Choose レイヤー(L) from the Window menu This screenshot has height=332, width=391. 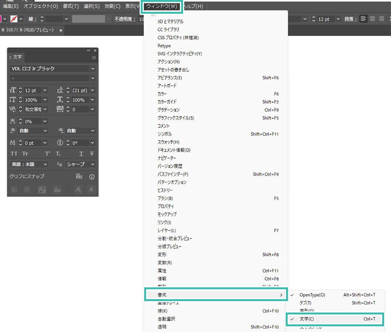[216, 230]
